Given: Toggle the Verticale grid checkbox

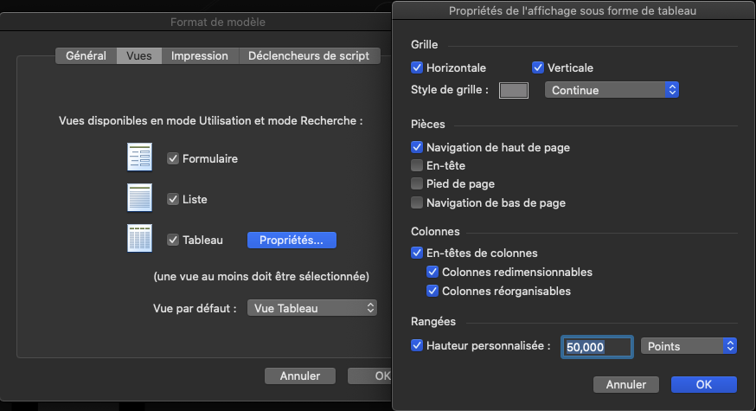Looking at the screenshot, I should tap(538, 67).
